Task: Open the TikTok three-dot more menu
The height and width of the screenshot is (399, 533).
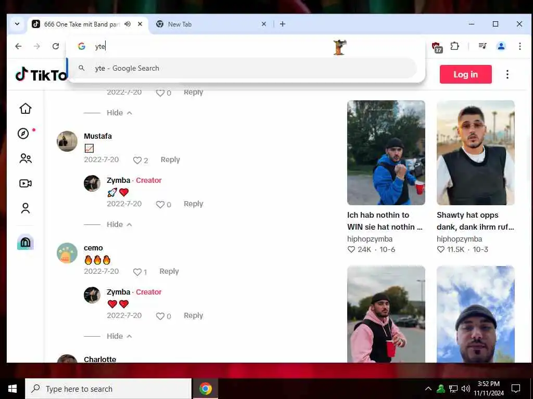Action: (507, 74)
